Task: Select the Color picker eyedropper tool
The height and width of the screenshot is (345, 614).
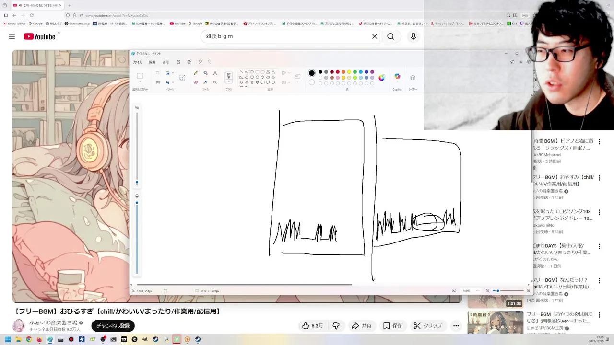Action: [x=205, y=82]
